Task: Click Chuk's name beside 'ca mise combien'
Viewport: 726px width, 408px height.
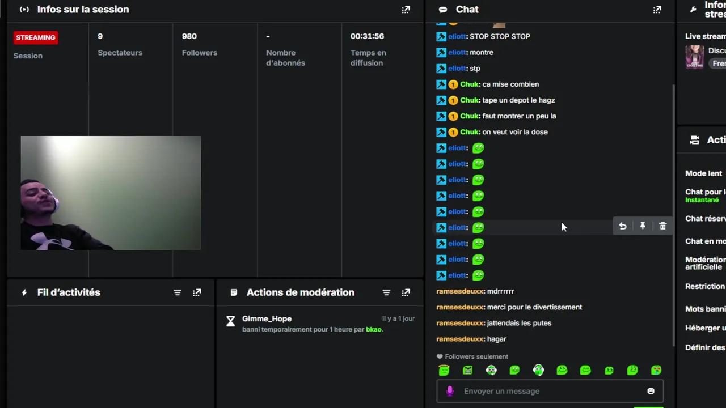Action: click(469, 84)
